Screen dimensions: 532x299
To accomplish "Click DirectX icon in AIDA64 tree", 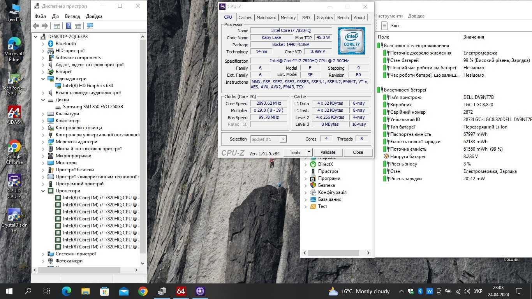I will point(313,164).
